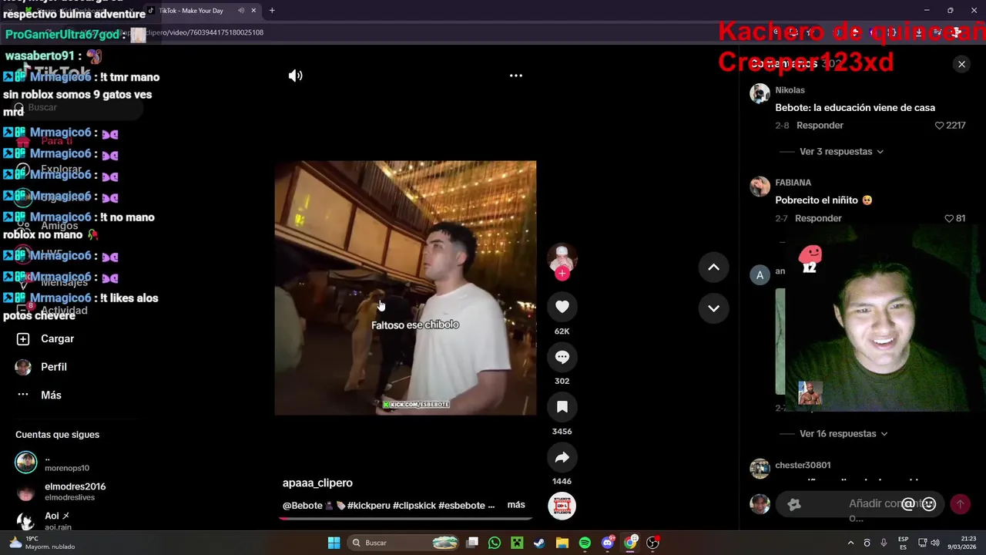This screenshot has width=986, height=555.
Task: Open the emoji picker in comment box
Action: click(x=929, y=504)
